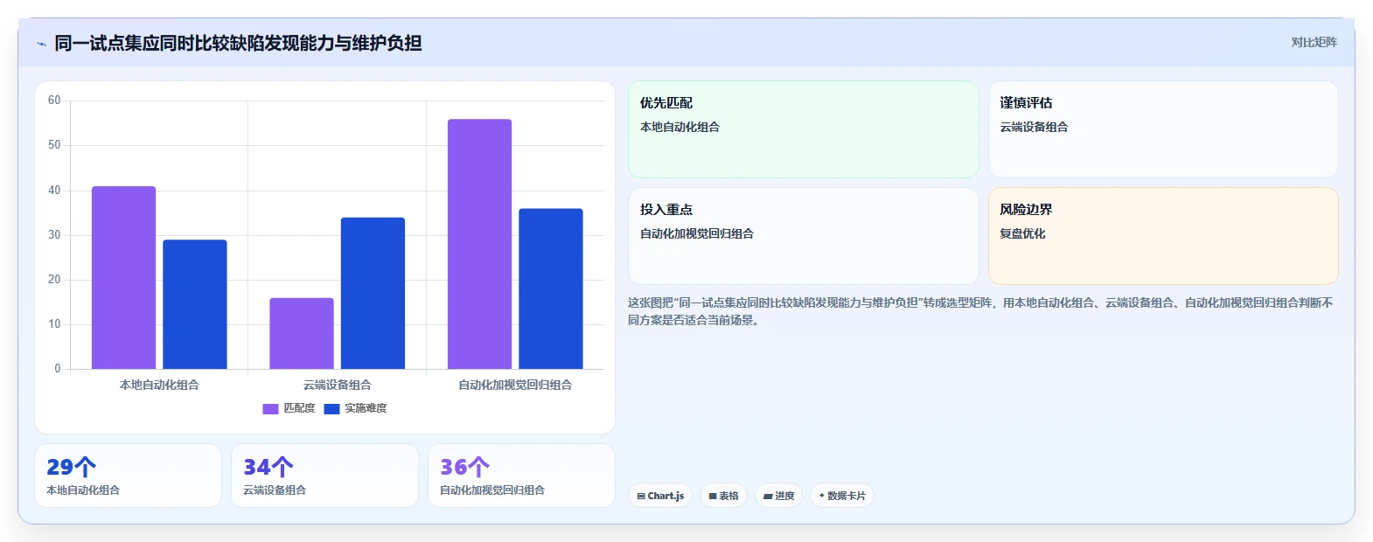Open the 投入重点 card
1373x542 pixels.
pyautogui.click(x=803, y=236)
